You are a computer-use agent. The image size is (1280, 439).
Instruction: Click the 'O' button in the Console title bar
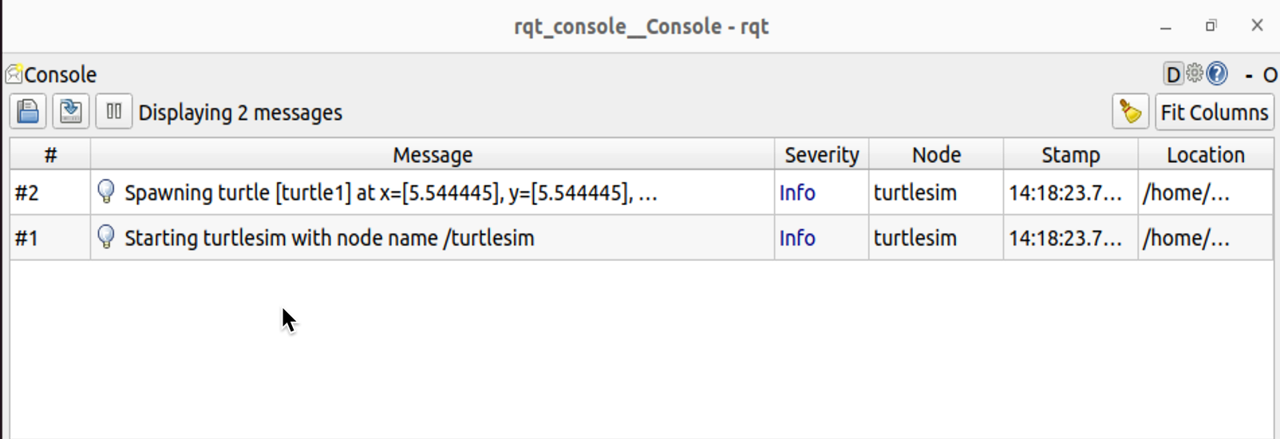1270,75
